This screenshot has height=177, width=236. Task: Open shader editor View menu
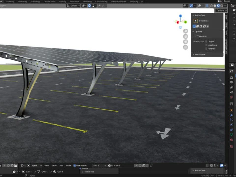click(47, 166)
